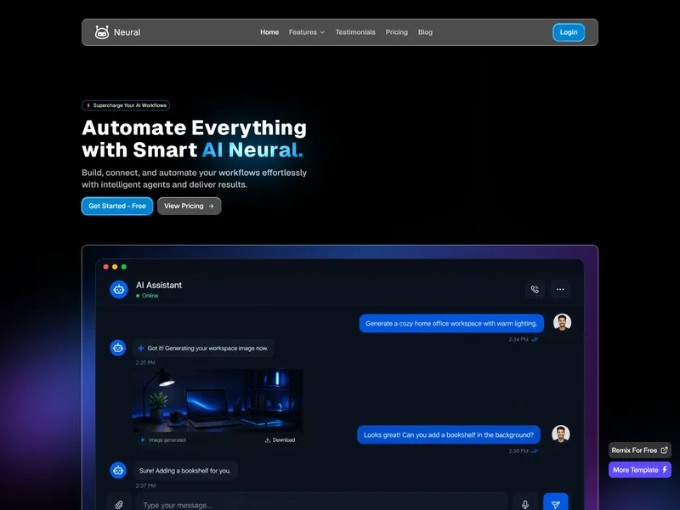Click the Online status indicator
Viewport: 680px width, 510px height.
(x=147, y=296)
